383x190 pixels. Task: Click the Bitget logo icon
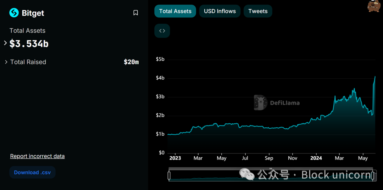pos(14,13)
